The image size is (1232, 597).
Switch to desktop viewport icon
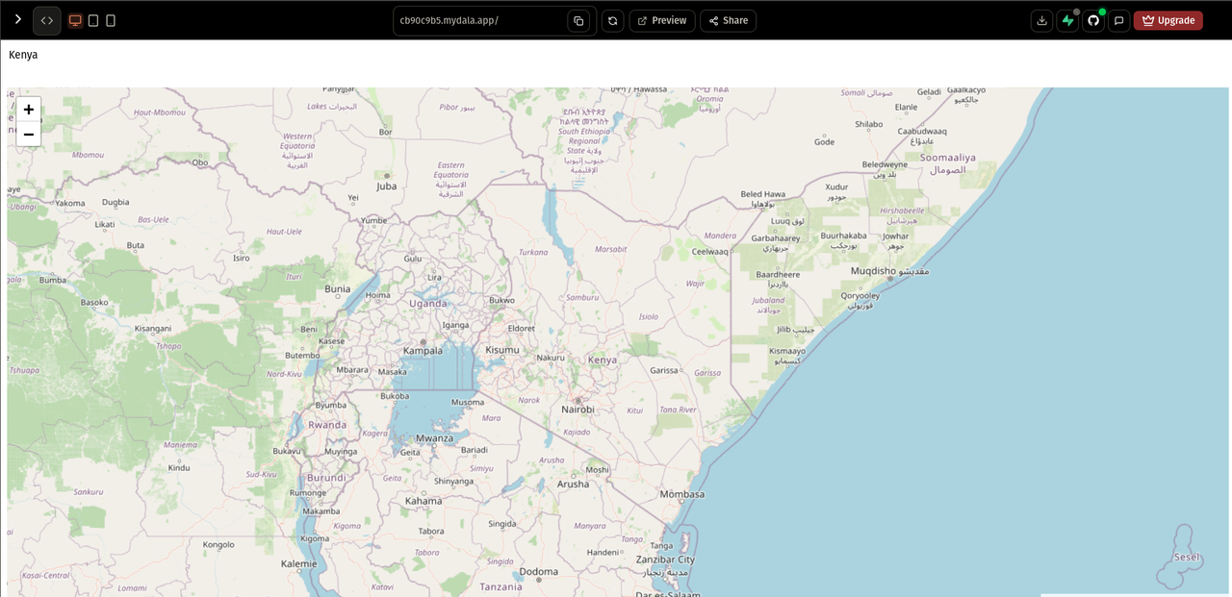click(75, 20)
